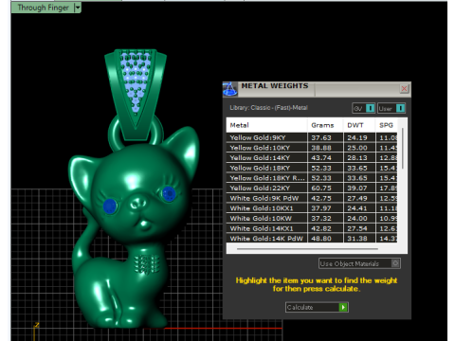455x341 pixels.
Task: Select the White Gold:9K PdW row
Action: (x=312, y=198)
